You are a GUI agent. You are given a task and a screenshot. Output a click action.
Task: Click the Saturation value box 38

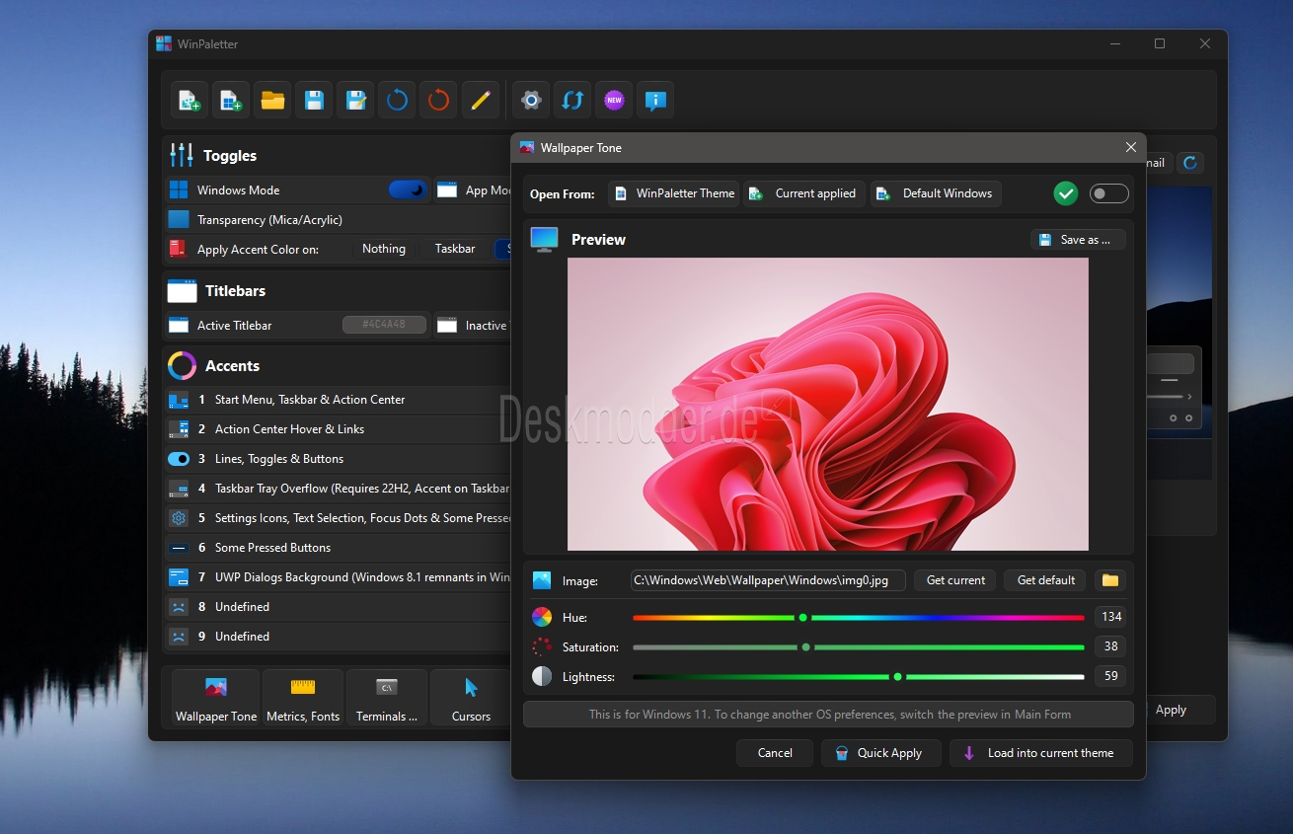click(1110, 646)
